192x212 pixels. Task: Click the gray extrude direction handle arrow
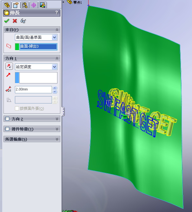point(130,113)
